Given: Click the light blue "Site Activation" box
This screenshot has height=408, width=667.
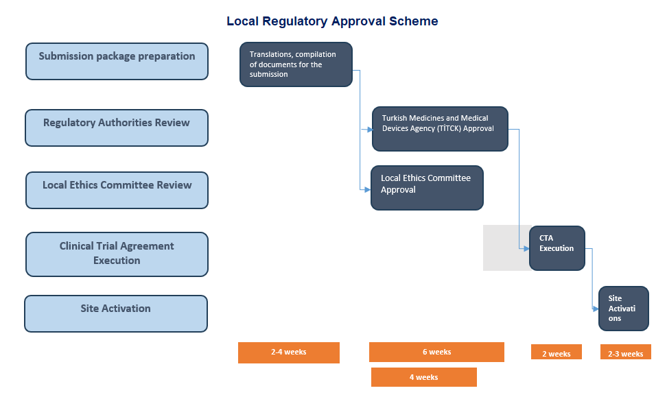Looking at the screenshot, I should pyautogui.click(x=116, y=313).
